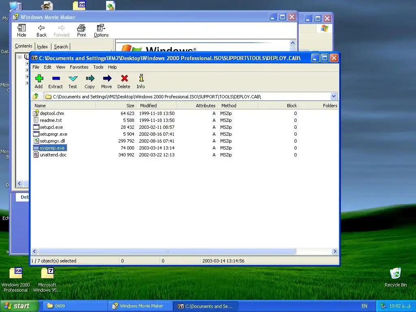Click the Extract toolbar icon
Image resolution: width=416 pixels, height=312 pixels.
click(56, 78)
